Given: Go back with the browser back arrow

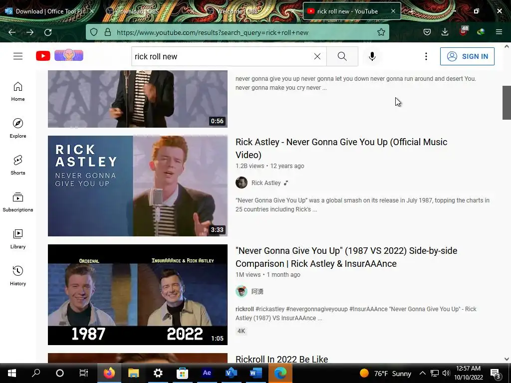Looking at the screenshot, I should pyautogui.click(x=12, y=32).
